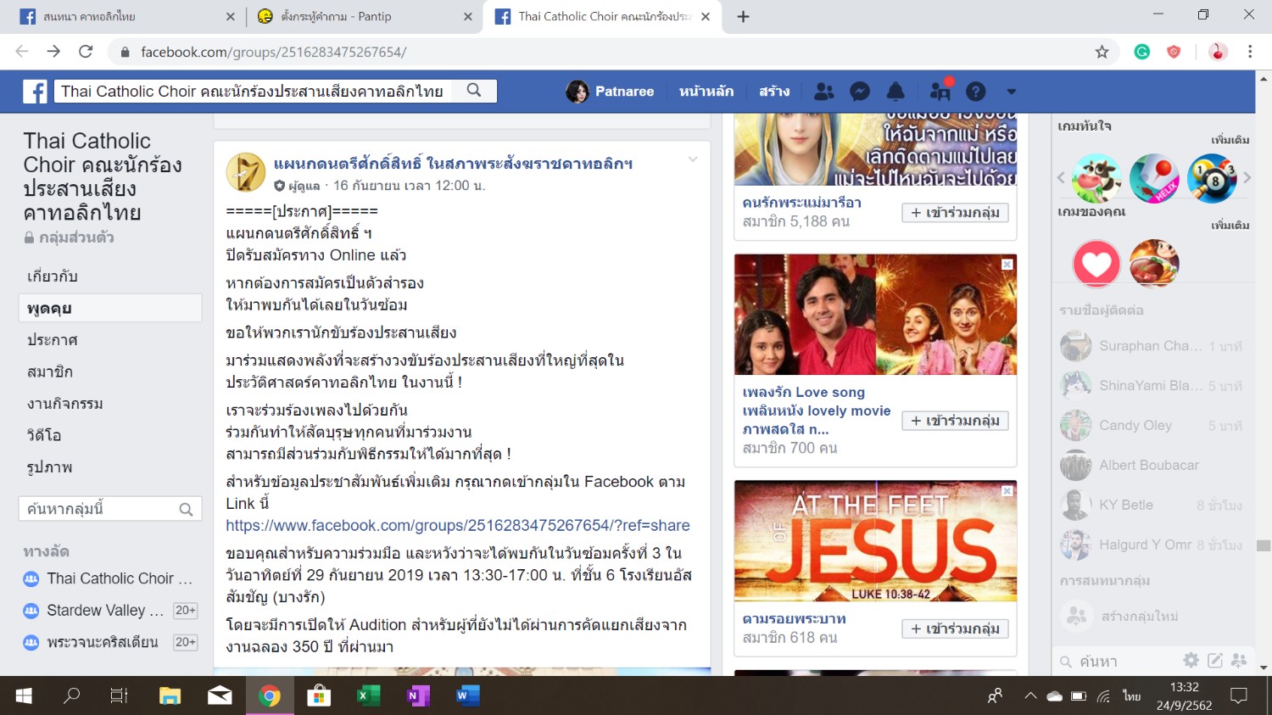This screenshot has height=715, width=1272.
Task: Open the Facebook account dropdown arrow
Action: click(x=1011, y=92)
